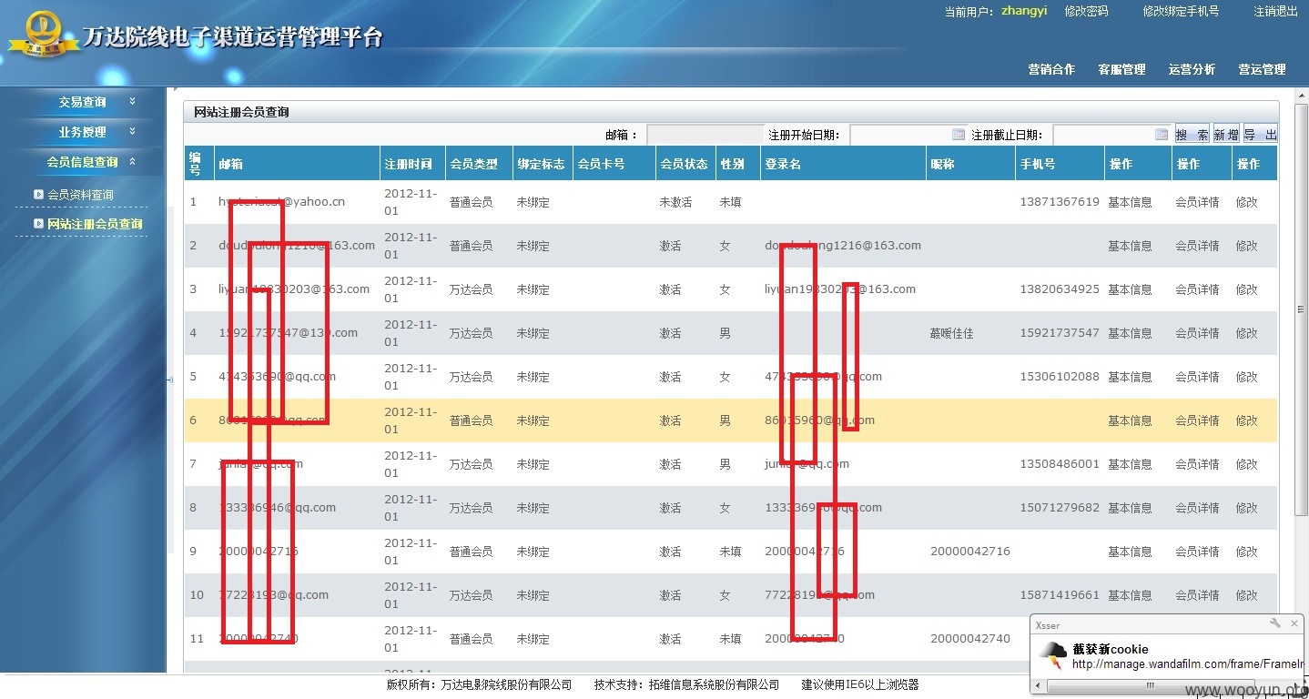Open the start date calendar picker
This screenshot has height=699, width=1309.
click(959, 135)
